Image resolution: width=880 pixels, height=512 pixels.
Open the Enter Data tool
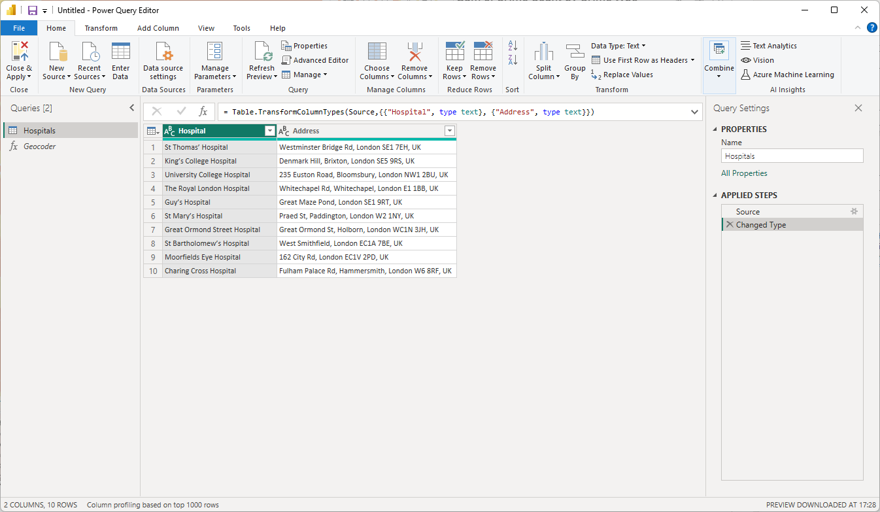(120, 52)
